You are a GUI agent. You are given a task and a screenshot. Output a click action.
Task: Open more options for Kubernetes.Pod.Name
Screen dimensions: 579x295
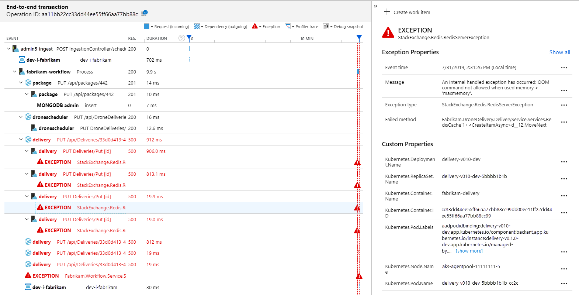(564, 284)
